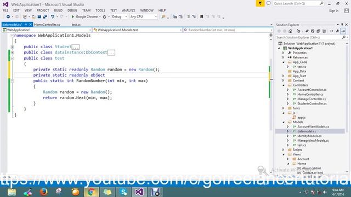The width and height of the screenshot is (351, 197).
Task: Open Skype from Windows taskbar
Action: click(123, 192)
